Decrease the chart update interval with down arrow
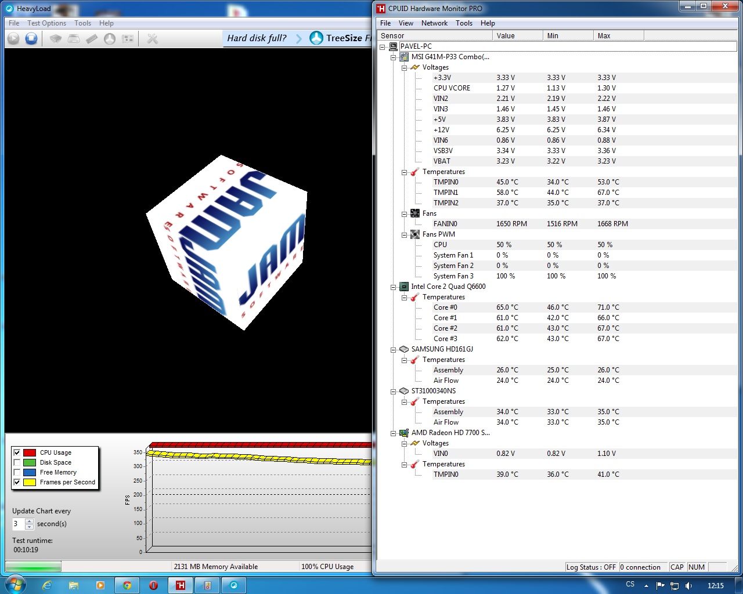The width and height of the screenshot is (743, 594). point(29,527)
